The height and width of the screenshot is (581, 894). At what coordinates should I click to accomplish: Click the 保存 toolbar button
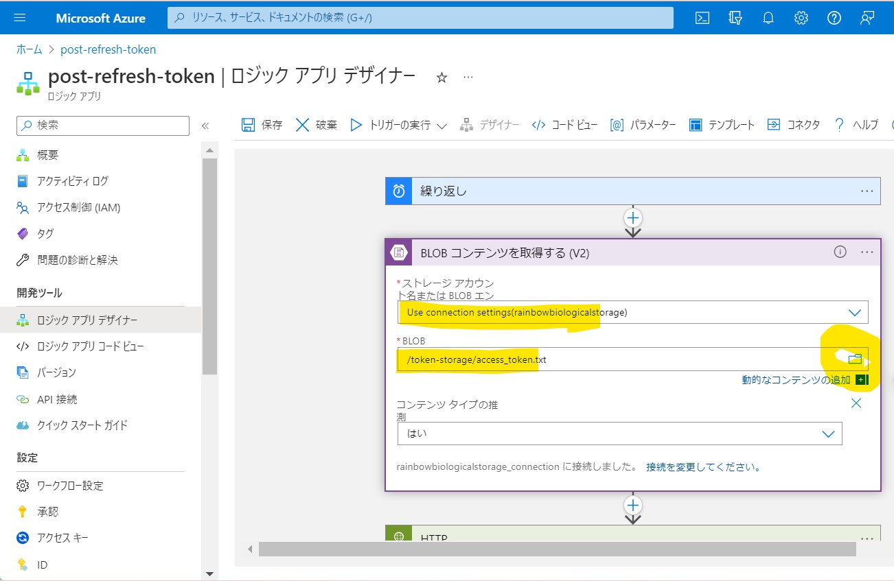click(x=262, y=125)
